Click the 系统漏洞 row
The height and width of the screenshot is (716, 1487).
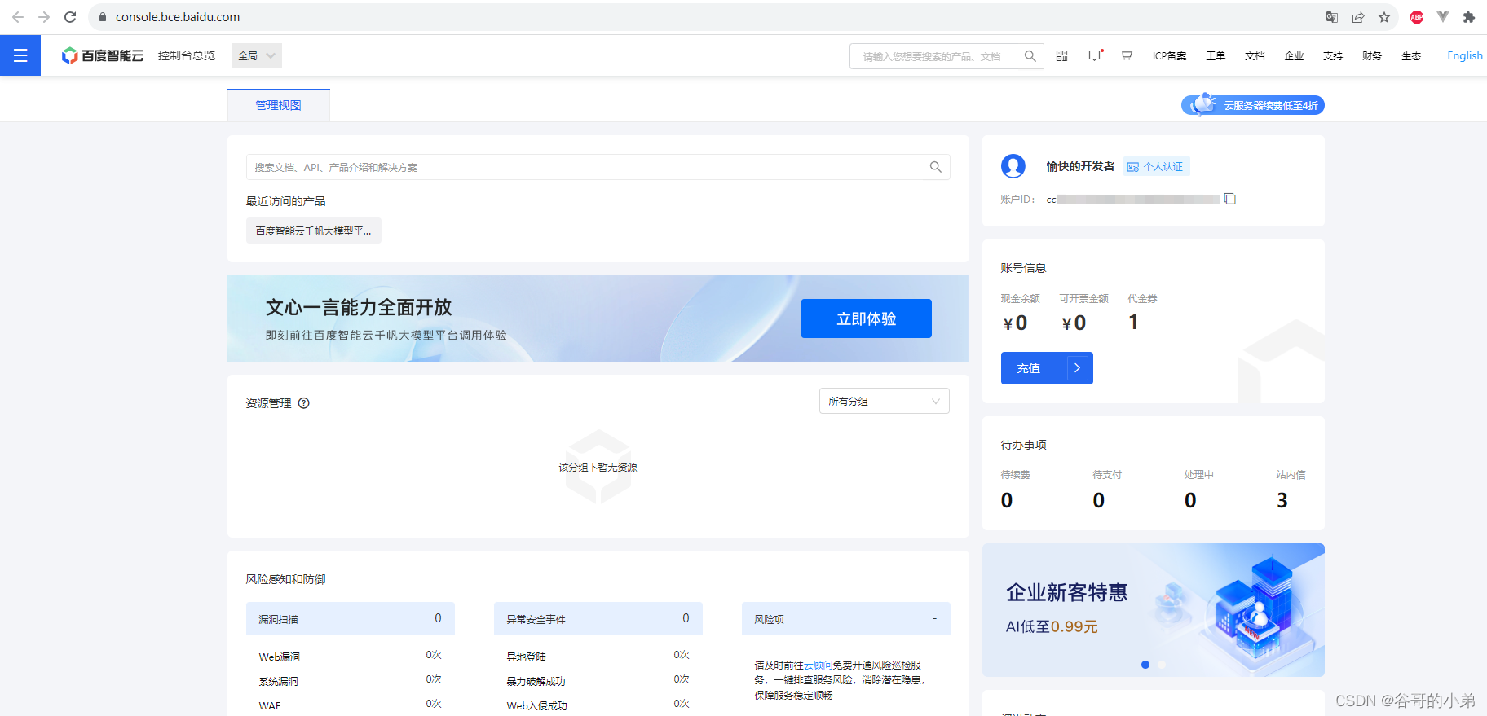(351, 681)
